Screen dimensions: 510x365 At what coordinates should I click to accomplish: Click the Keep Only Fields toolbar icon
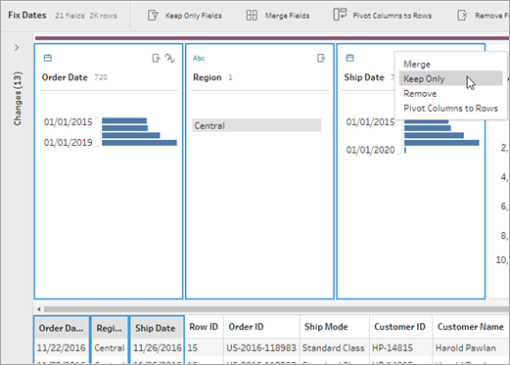[x=153, y=16]
